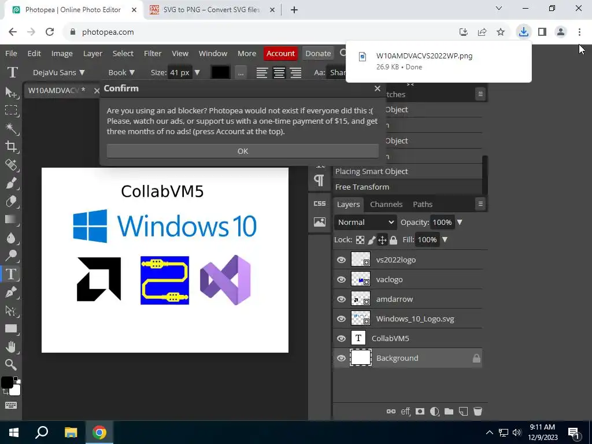The image size is (592, 444).
Task: Open downloaded W10AMDVACVS2022WP.png file
Action: [438, 61]
